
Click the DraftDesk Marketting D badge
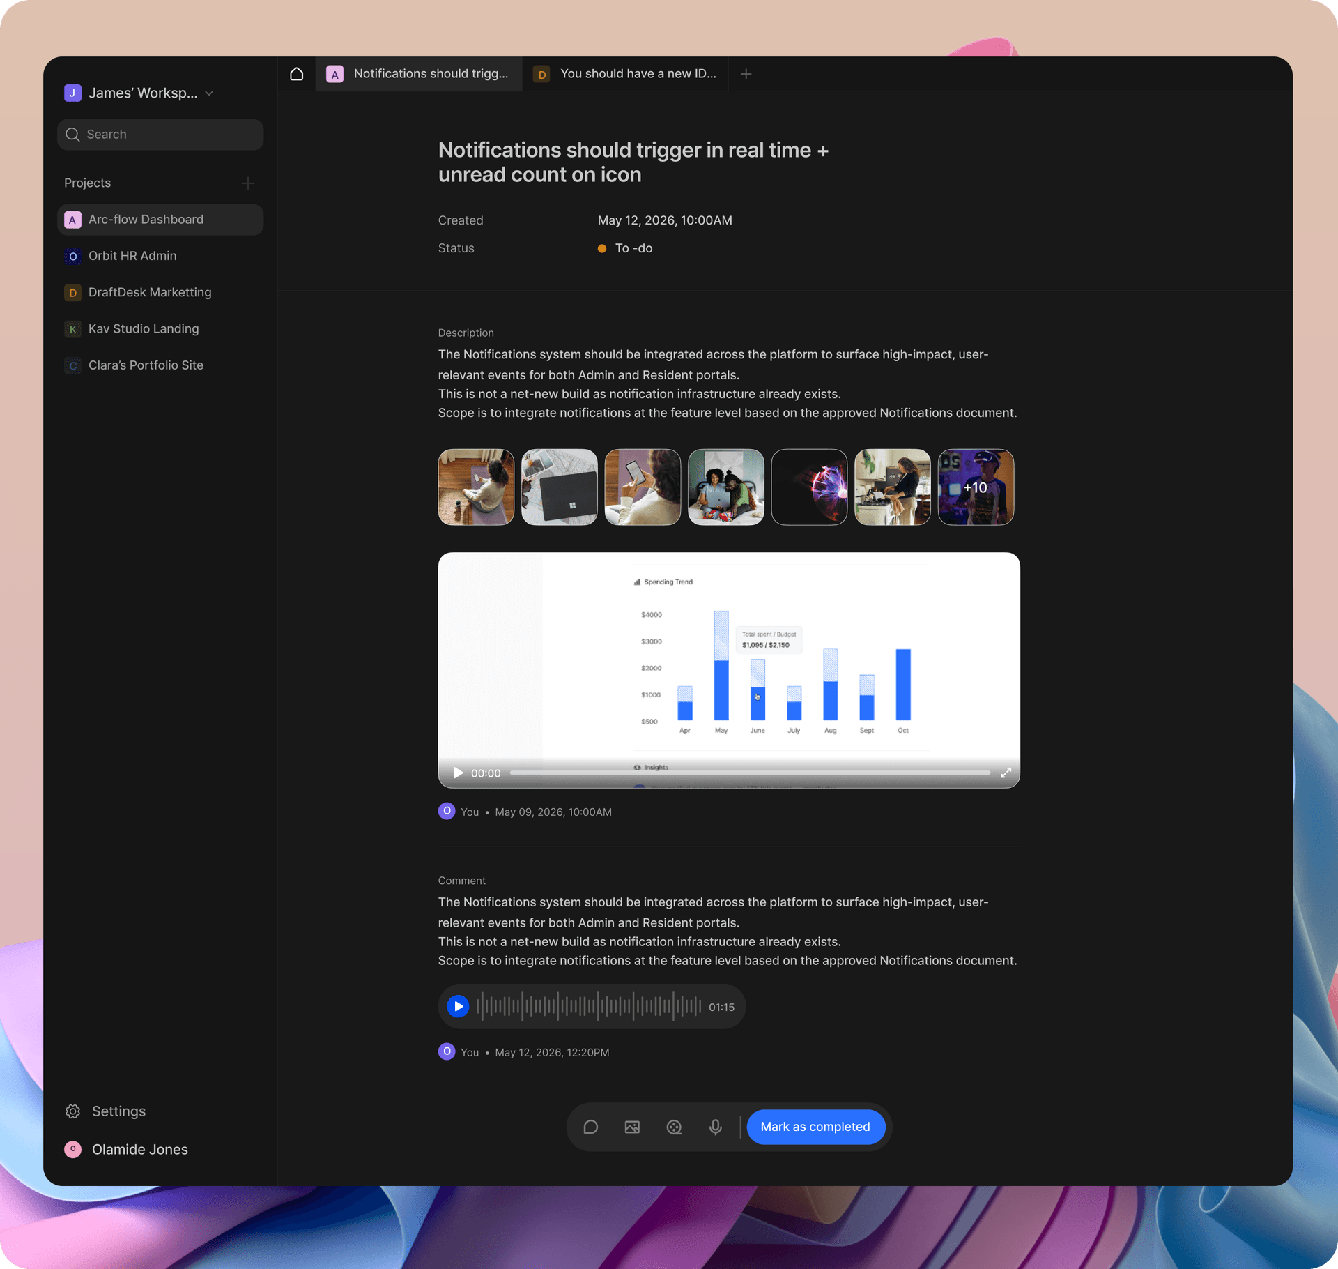tap(72, 293)
